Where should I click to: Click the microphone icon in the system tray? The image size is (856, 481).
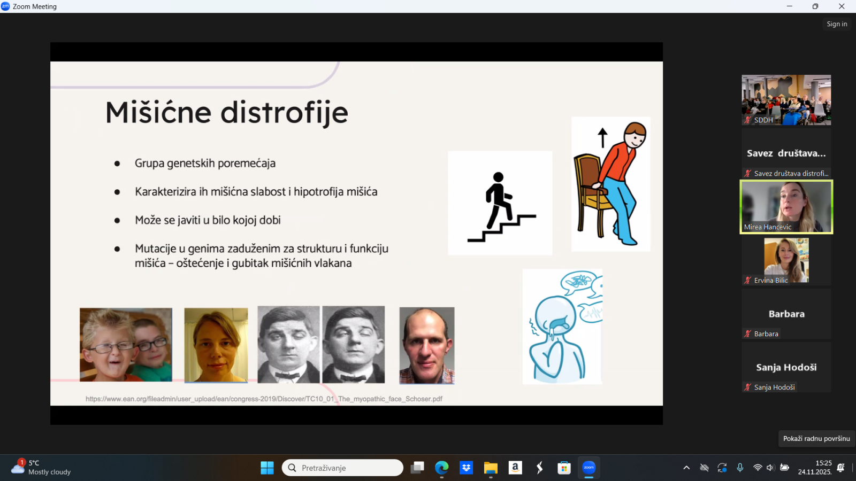click(x=740, y=468)
